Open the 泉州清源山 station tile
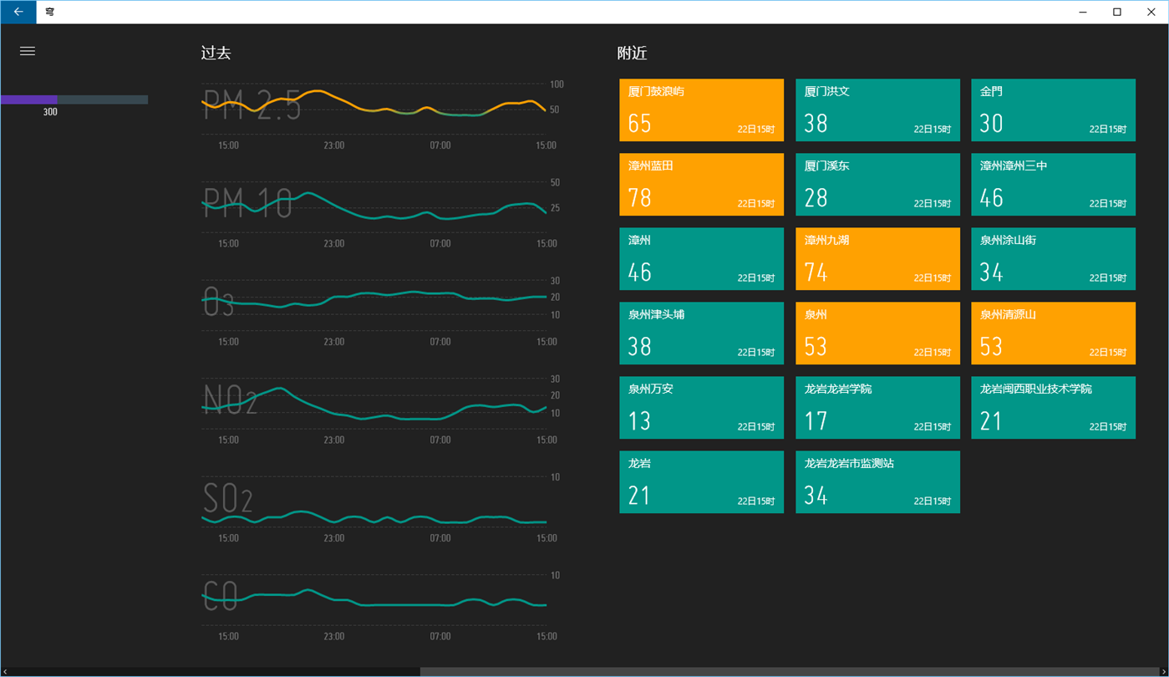 coord(1053,333)
